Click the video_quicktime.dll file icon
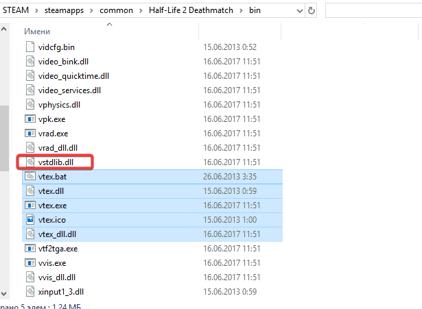The height and width of the screenshot is (309, 422). pyautogui.click(x=30, y=76)
